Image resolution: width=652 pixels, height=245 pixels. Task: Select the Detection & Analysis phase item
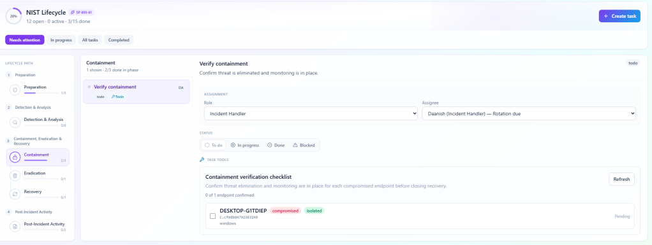coord(38,122)
